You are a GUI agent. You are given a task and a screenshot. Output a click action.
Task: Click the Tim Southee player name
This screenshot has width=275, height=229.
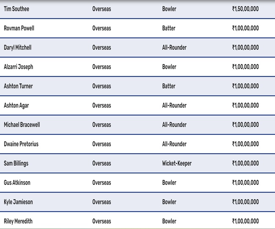click(x=16, y=9)
